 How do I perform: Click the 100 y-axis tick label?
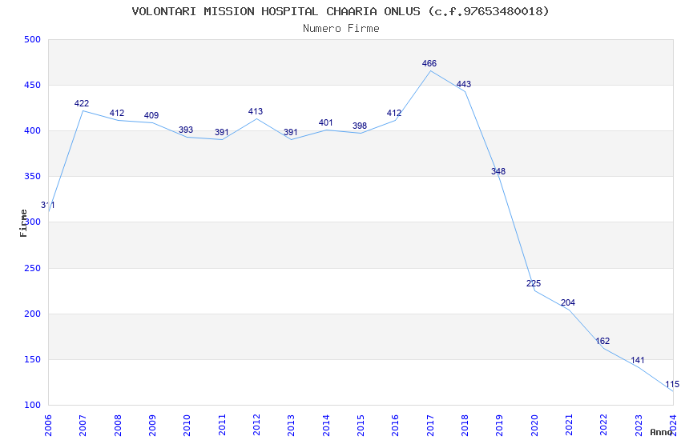click(x=32, y=405)
